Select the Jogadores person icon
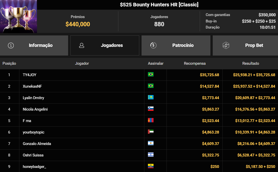The width and height of the screenshot is (278, 172). click(82, 45)
